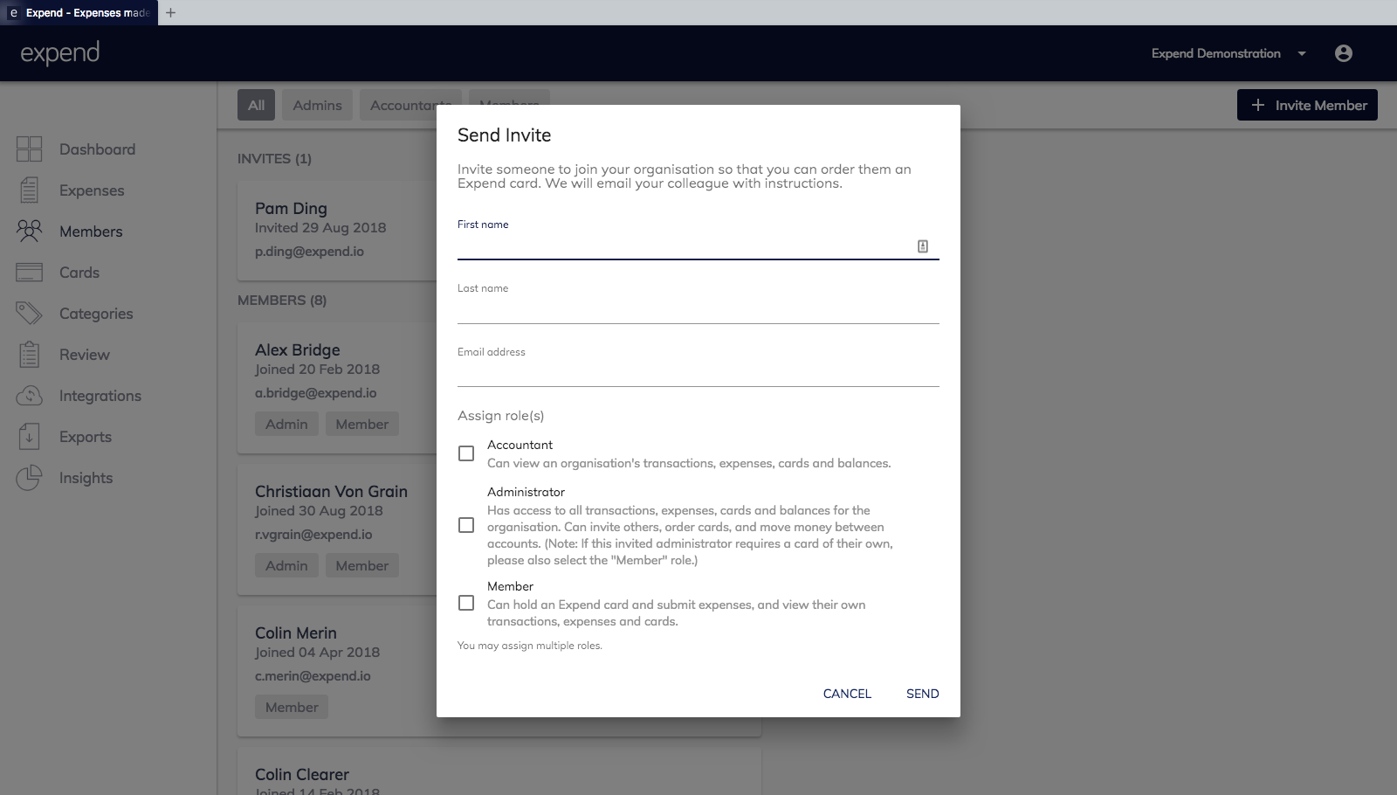1397x795 pixels.
Task: Open Alex Bridge member name
Action: [298, 350]
